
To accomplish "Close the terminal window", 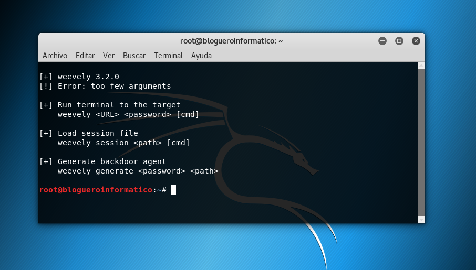I will click(x=416, y=41).
